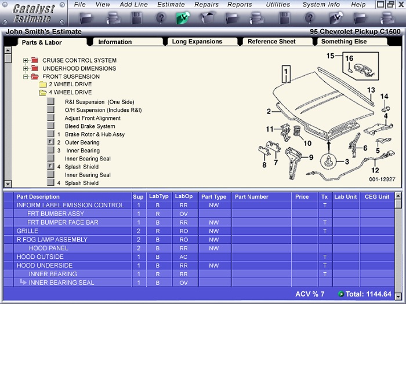
Task: Select the Parts & Labor tab
Action: pyautogui.click(x=52, y=42)
